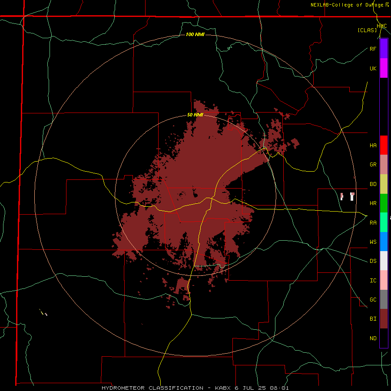Viewport: 391px width, 391px height.
Task: Click the HYDROMETEOR CLASSIFICATION caption
Action: coord(152,388)
